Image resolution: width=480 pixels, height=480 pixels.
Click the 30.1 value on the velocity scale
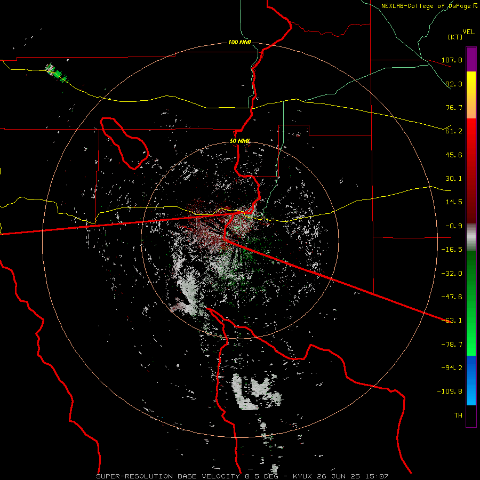pos(454,179)
